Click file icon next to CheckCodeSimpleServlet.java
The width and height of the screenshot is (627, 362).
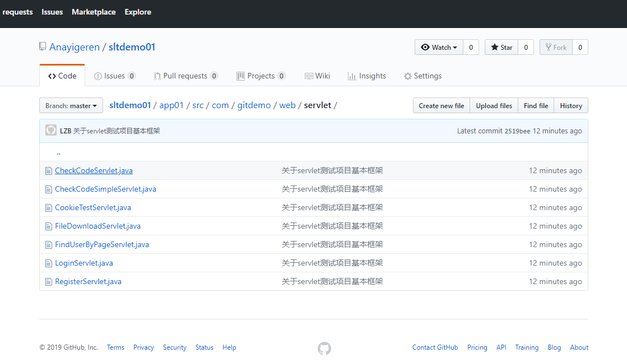coord(48,189)
